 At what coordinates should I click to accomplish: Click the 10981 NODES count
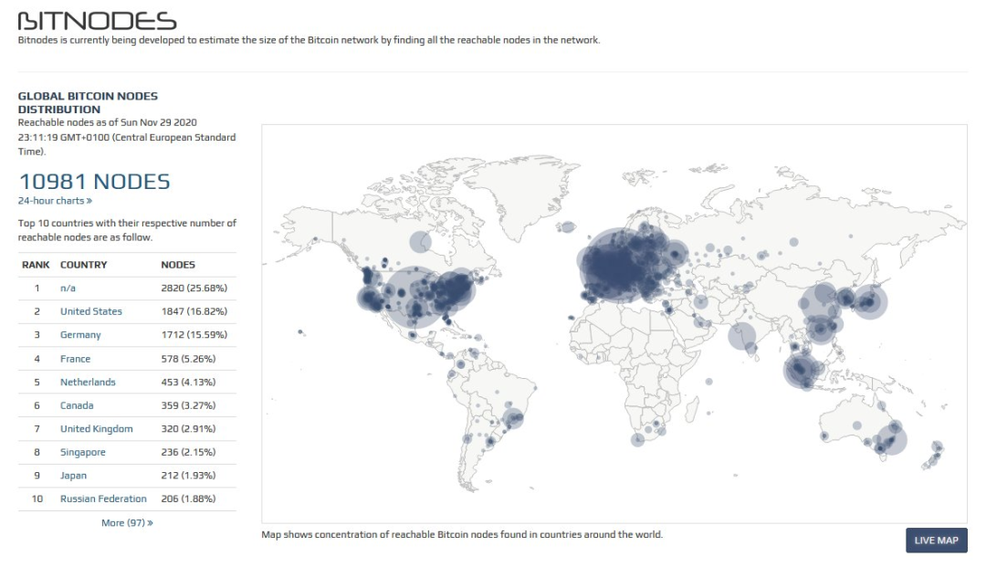tap(94, 182)
